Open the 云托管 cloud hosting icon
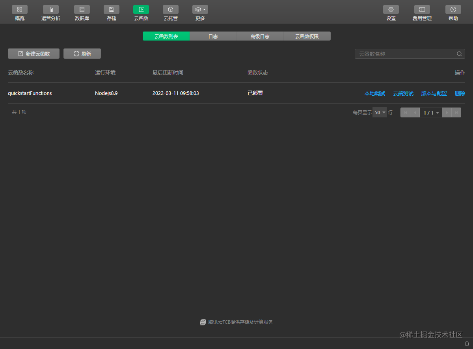This screenshot has width=473, height=349. tap(171, 9)
